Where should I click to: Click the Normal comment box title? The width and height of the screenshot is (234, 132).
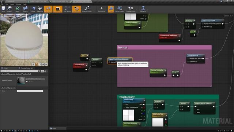tap(123, 47)
